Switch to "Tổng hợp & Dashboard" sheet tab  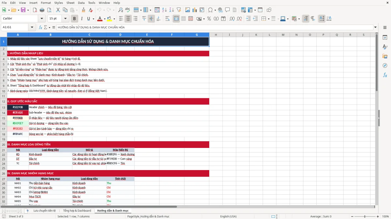(x=77, y=211)
